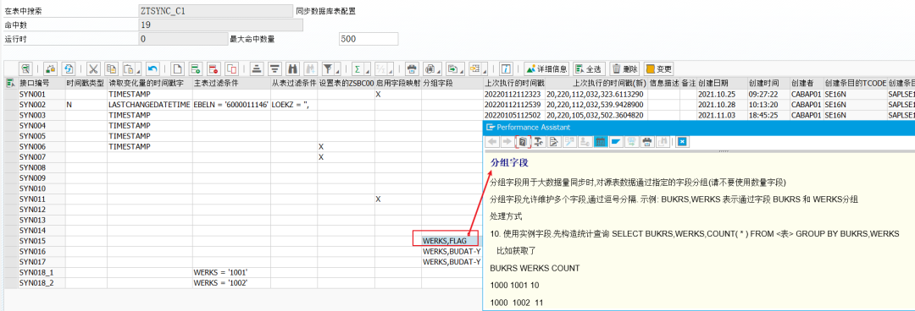Insert row with green plus icon
The image size is (915, 311).
tap(196, 68)
